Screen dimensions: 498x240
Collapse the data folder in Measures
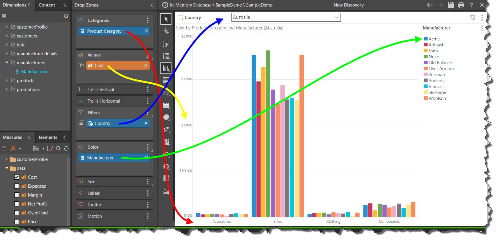click(x=7, y=168)
